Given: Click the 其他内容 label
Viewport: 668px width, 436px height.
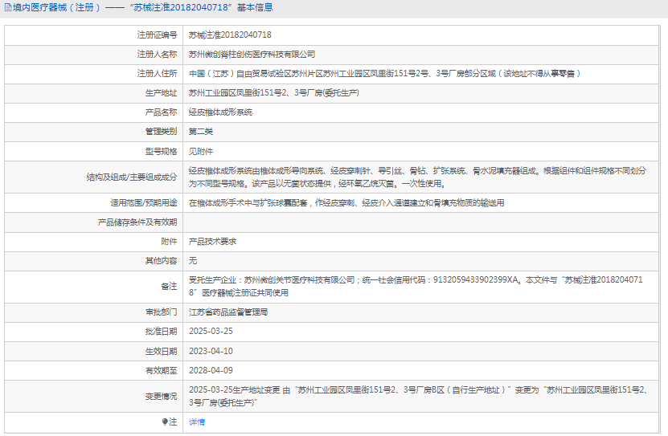Looking at the screenshot, I should [161, 261].
